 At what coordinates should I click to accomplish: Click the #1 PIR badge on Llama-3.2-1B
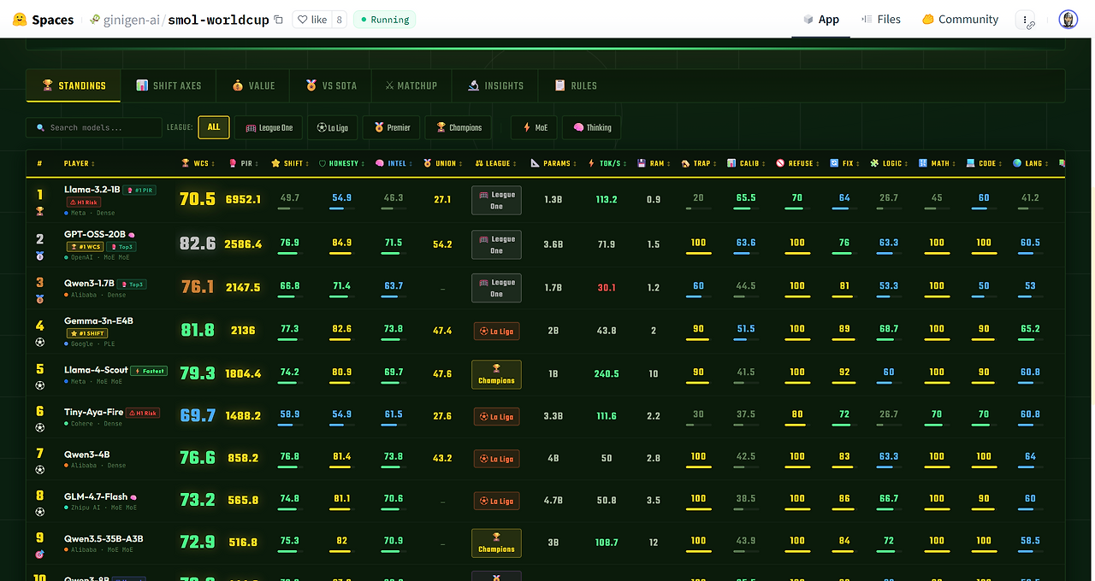(x=139, y=190)
